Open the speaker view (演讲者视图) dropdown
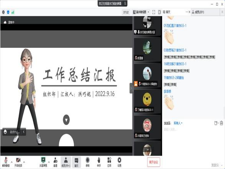The image size is (225, 169). coord(141,12)
